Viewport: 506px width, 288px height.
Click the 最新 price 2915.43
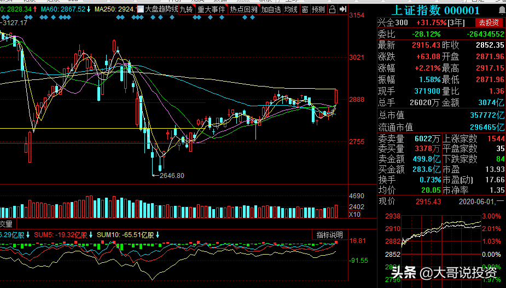(x=426, y=45)
